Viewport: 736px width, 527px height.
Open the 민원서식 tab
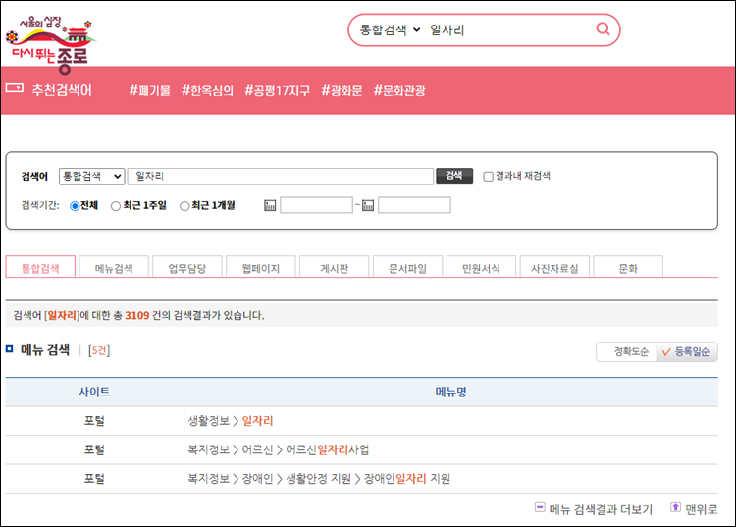[x=481, y=268]
